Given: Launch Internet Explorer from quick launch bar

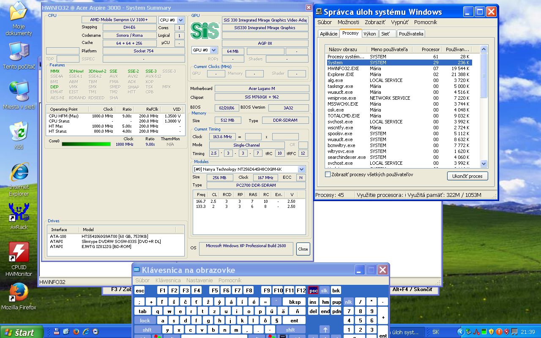Looking at the screenshot, I should tap(86, 332).
